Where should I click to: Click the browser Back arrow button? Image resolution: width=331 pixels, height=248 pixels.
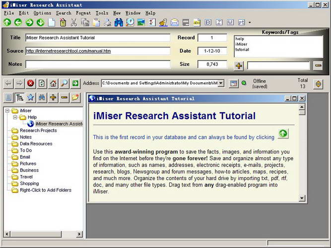[x=8, y=83]
